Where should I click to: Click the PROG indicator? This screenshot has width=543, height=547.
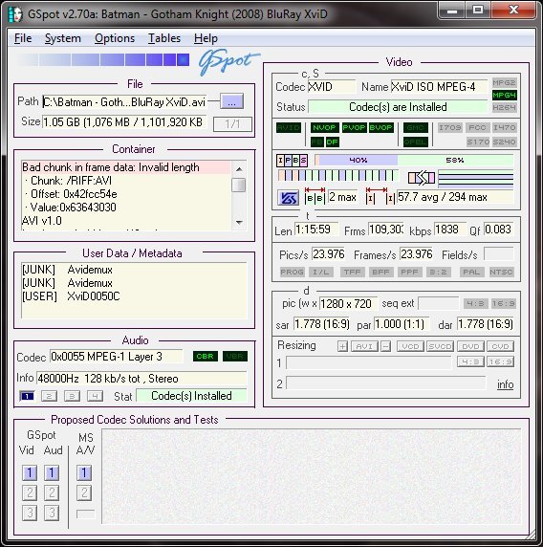coord(293,272)
